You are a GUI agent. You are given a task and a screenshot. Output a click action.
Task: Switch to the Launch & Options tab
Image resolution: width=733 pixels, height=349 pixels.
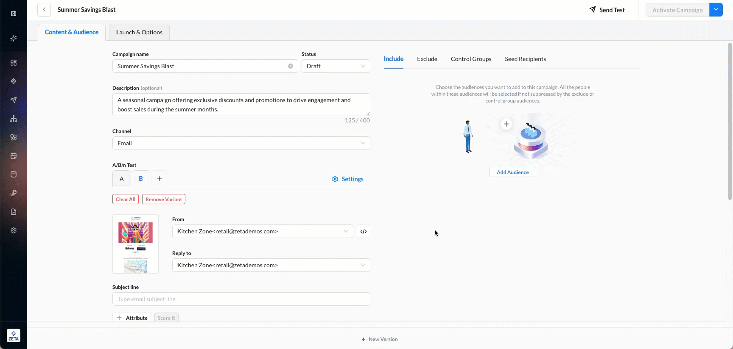139,32
